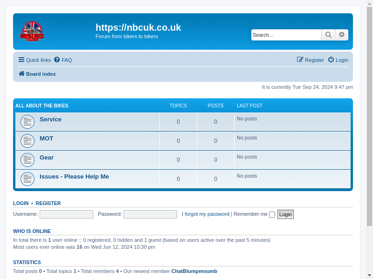Open Register link in the navbar
This screenshot has height=279, width=373.
[x=311, y=60]
